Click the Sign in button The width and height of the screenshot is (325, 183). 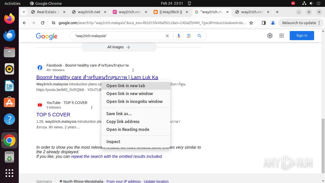coord(302,36)
